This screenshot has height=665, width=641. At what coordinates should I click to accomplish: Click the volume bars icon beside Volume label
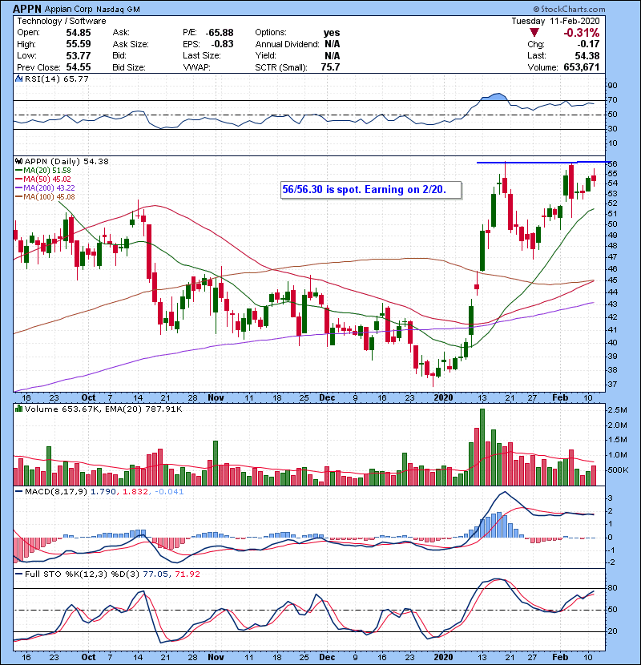(18, 409)
